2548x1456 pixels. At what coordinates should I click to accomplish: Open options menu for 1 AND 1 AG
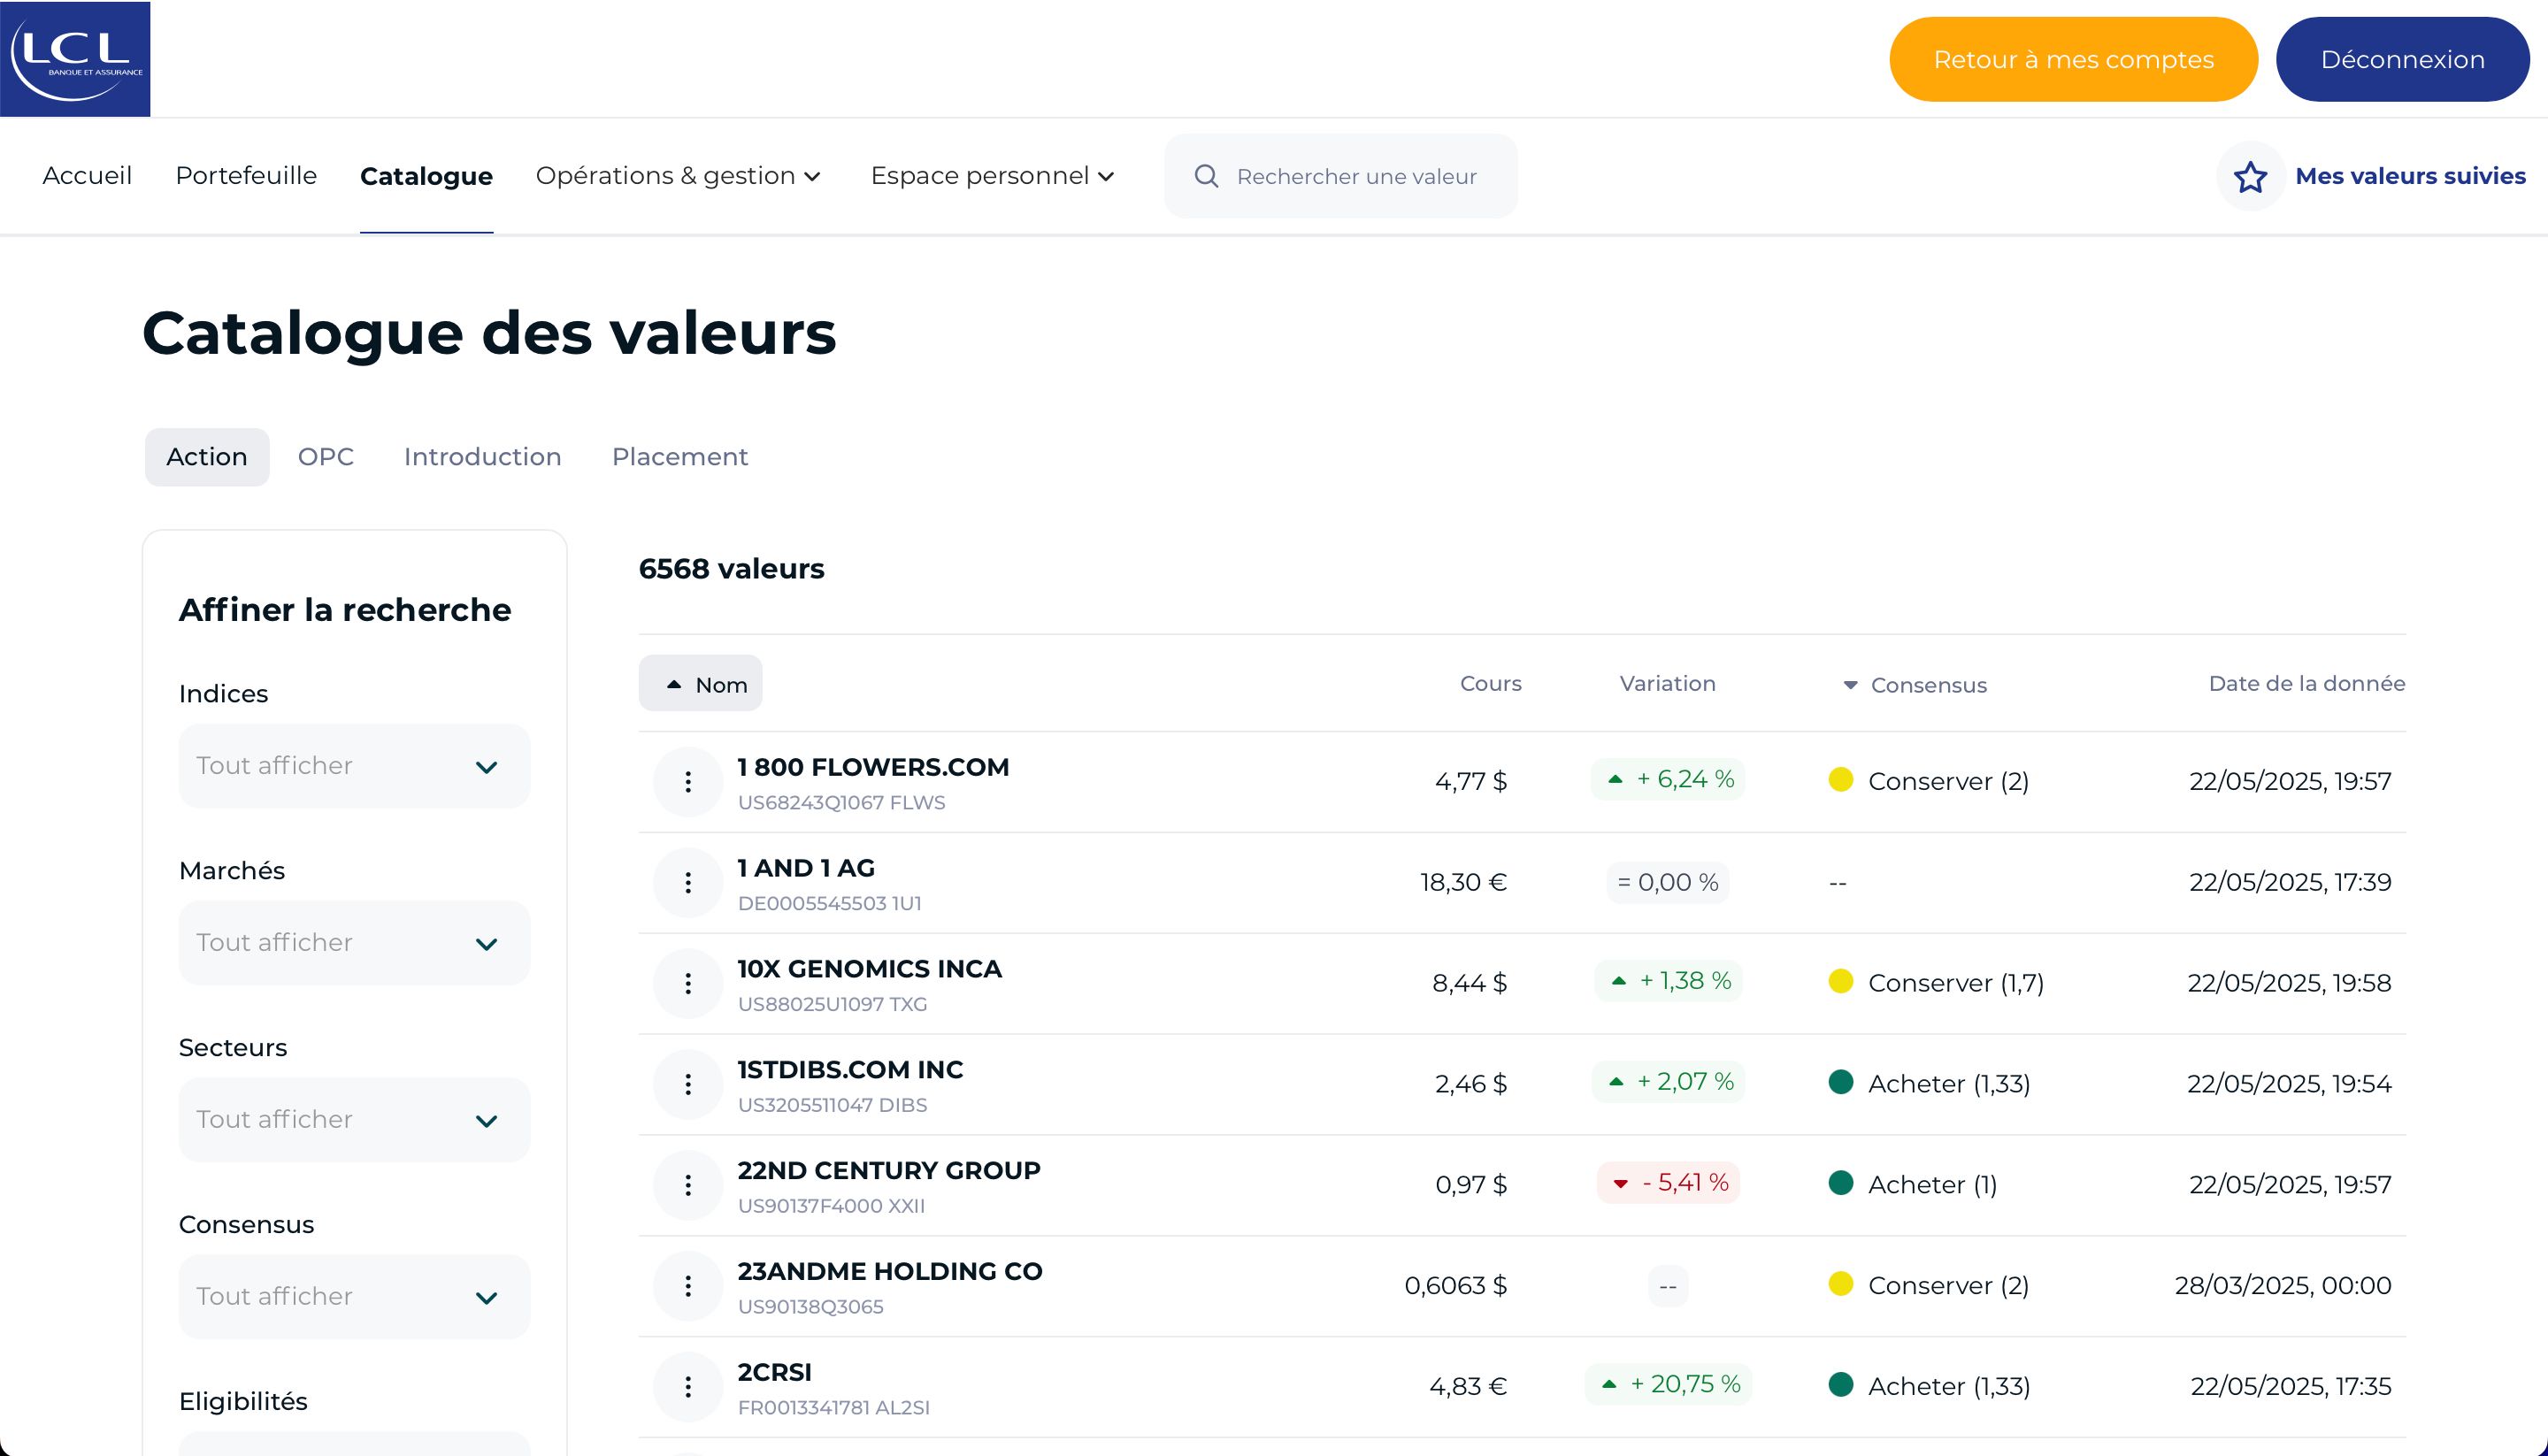pyautogui.click(x=688, y=882)
